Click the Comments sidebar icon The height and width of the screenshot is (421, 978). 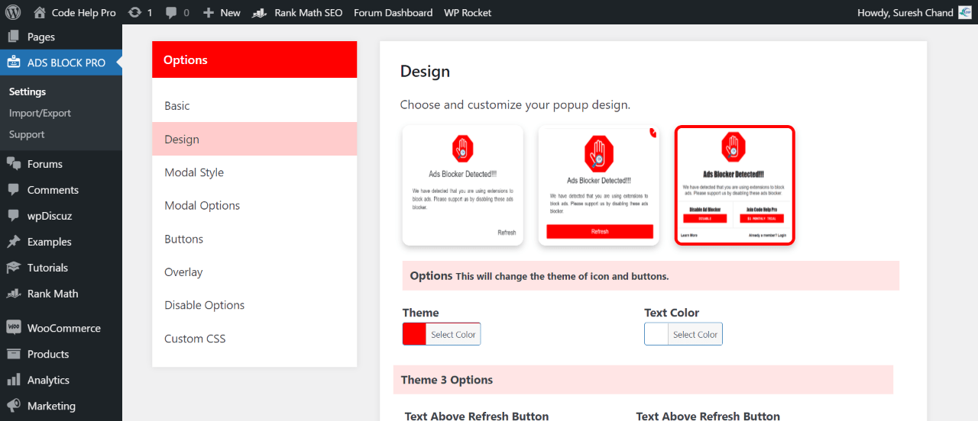coord(14,190)
